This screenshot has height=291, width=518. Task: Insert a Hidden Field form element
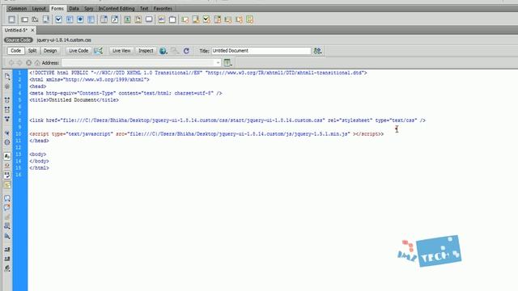[35, 19]
